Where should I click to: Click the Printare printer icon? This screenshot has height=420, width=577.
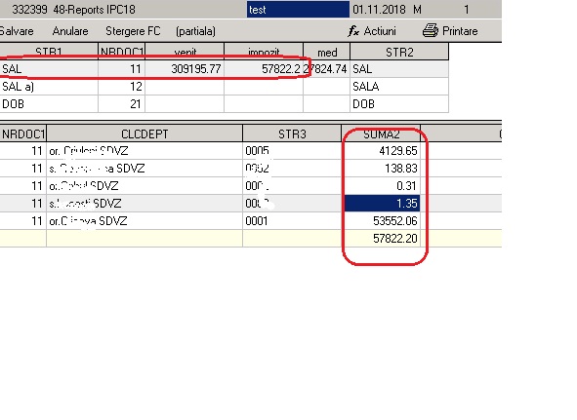point(431,31)
